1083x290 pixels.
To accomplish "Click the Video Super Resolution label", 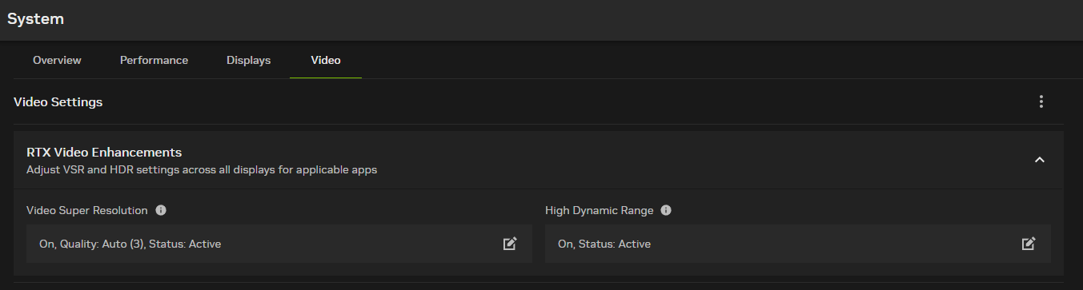I will 87,210.
